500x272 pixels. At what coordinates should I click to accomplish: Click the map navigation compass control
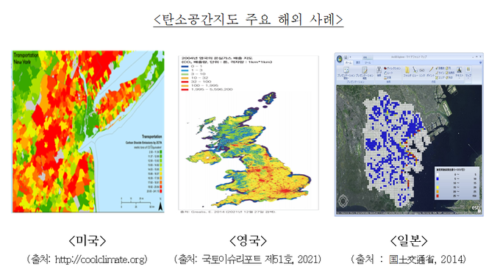pos(343,201)
